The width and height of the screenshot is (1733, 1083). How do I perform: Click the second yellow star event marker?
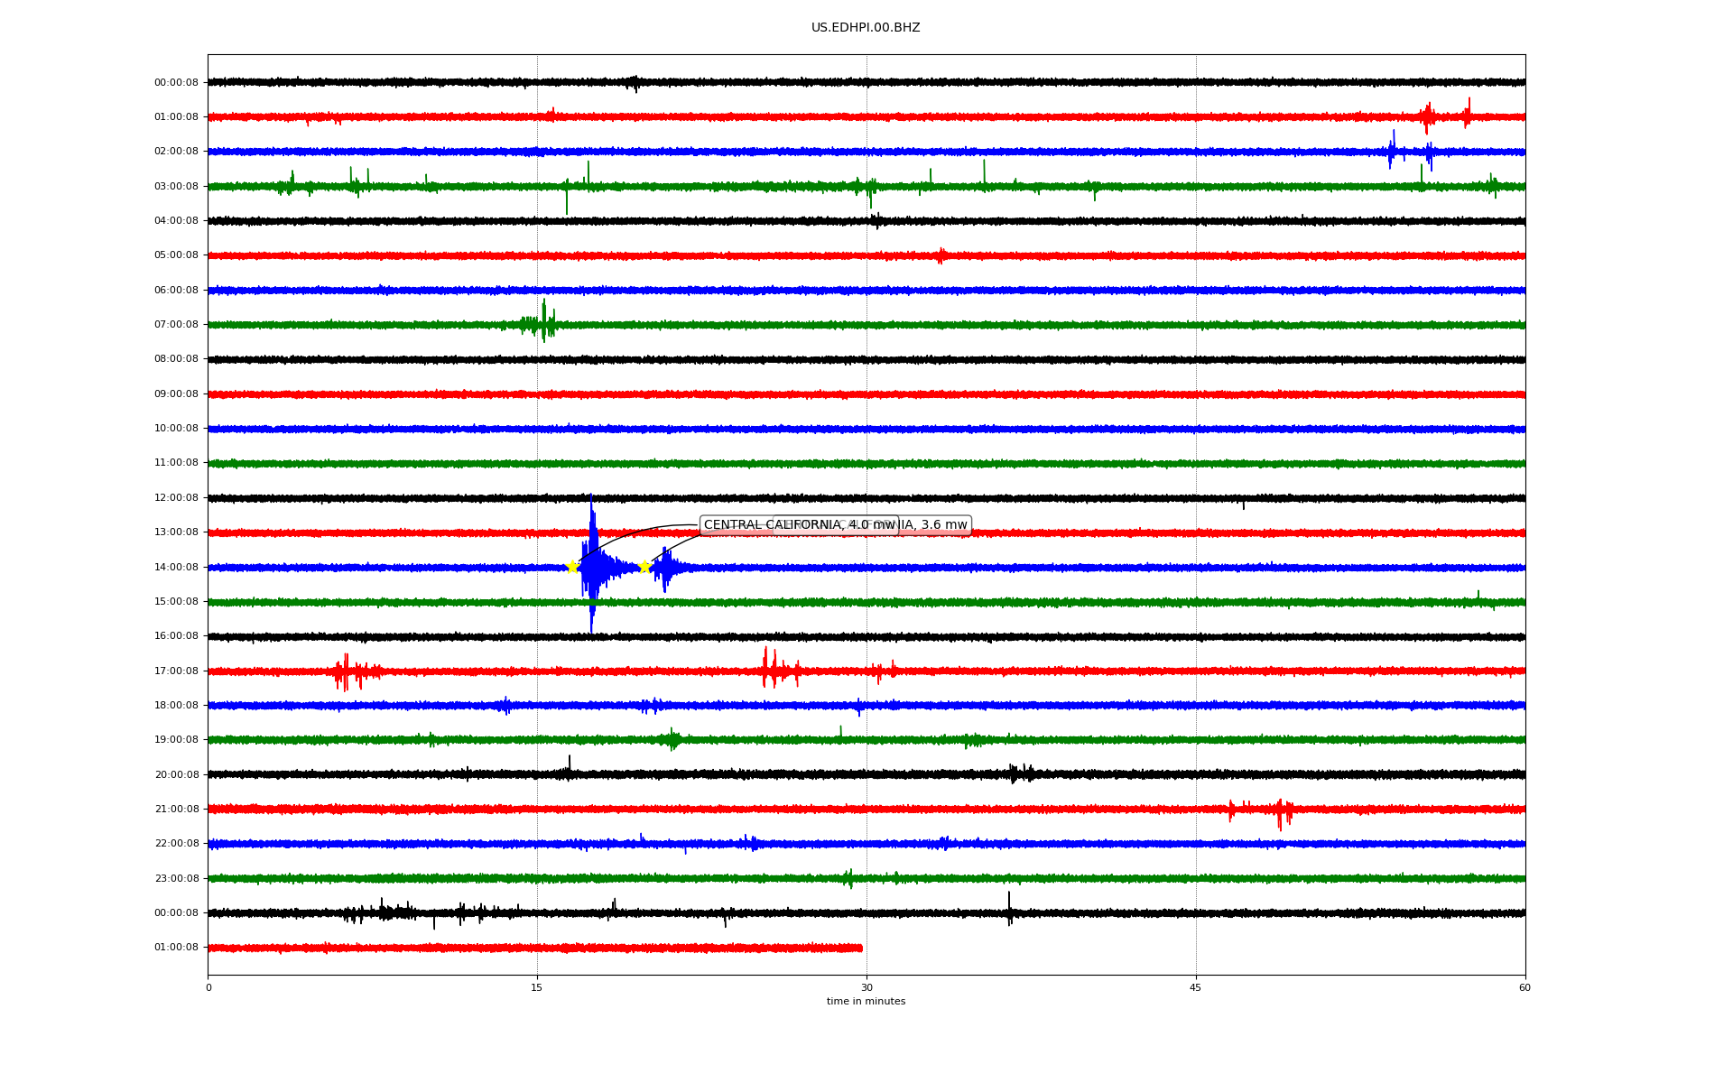point(644,567)
